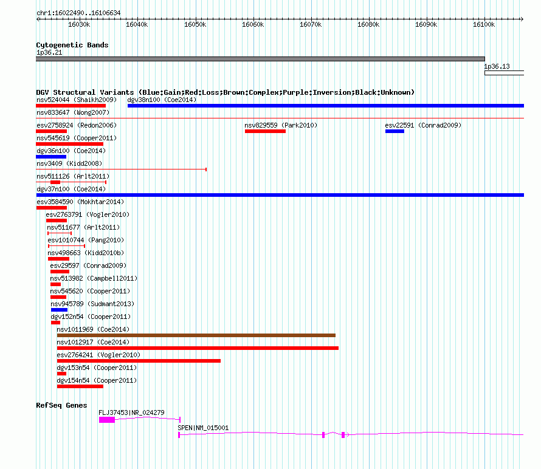Viewport: 541px width, 469px height.
Task: Click the chr1:16022490..16106634 coordinate text
Action: tap(78, 13)
